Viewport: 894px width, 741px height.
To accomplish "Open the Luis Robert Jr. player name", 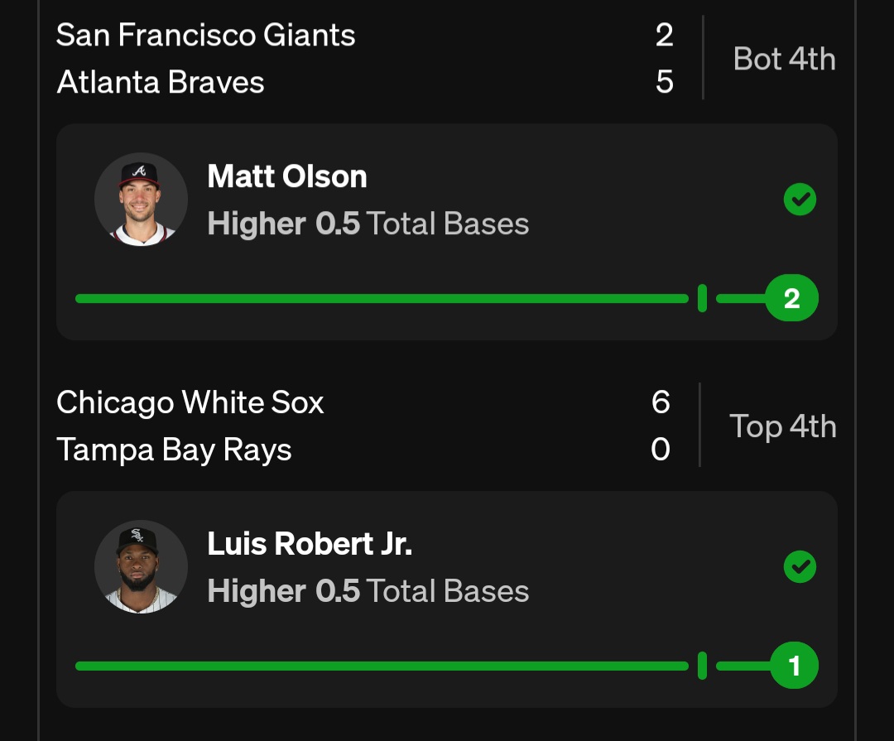I will tap(310, 544).
